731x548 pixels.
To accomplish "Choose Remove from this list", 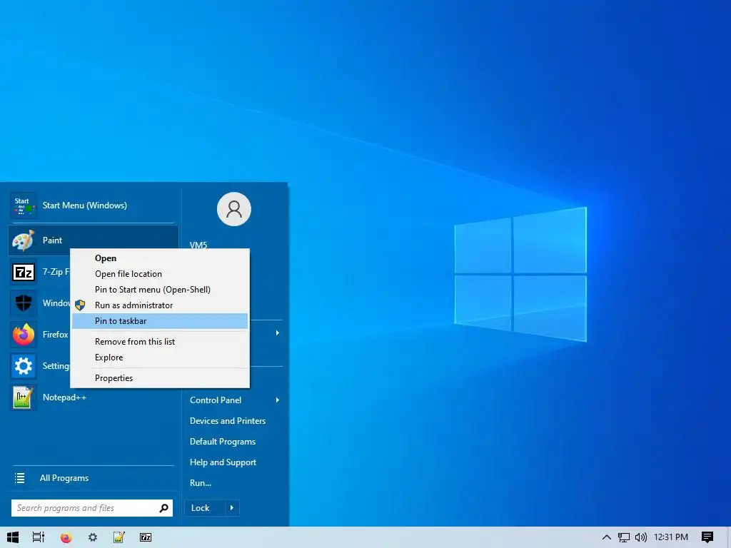I will pos(160,342).
